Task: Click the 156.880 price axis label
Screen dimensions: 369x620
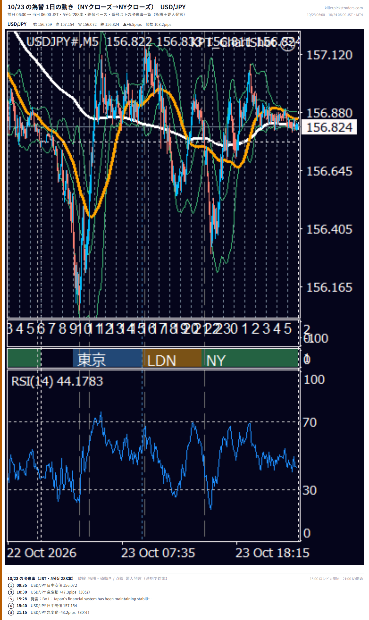Action: (x=329, y=113)
